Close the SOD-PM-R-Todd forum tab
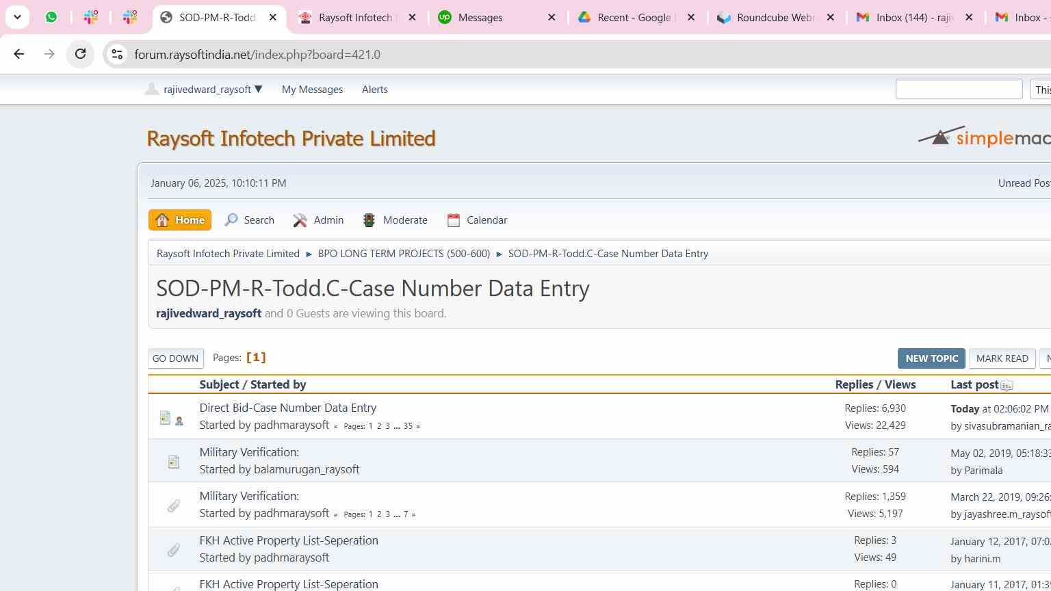Screen dimensions: 1051x591 point(272,17)
